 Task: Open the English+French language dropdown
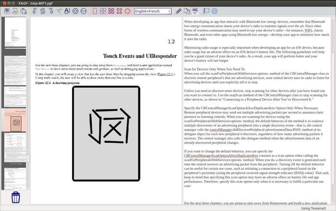(x=153, y=11)
